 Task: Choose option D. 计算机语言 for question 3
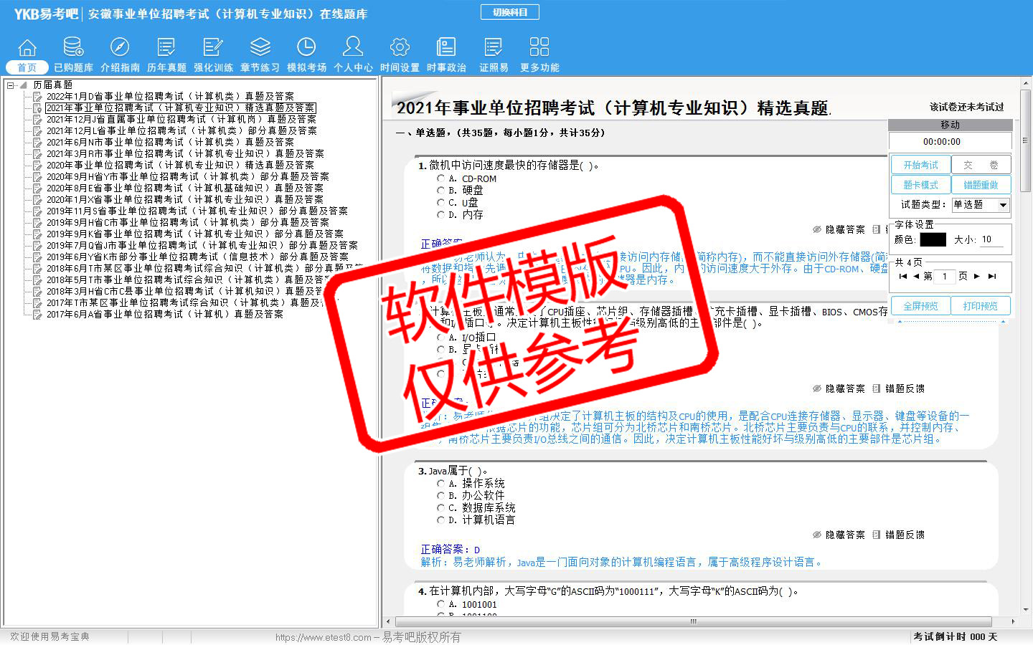[441, 520]
